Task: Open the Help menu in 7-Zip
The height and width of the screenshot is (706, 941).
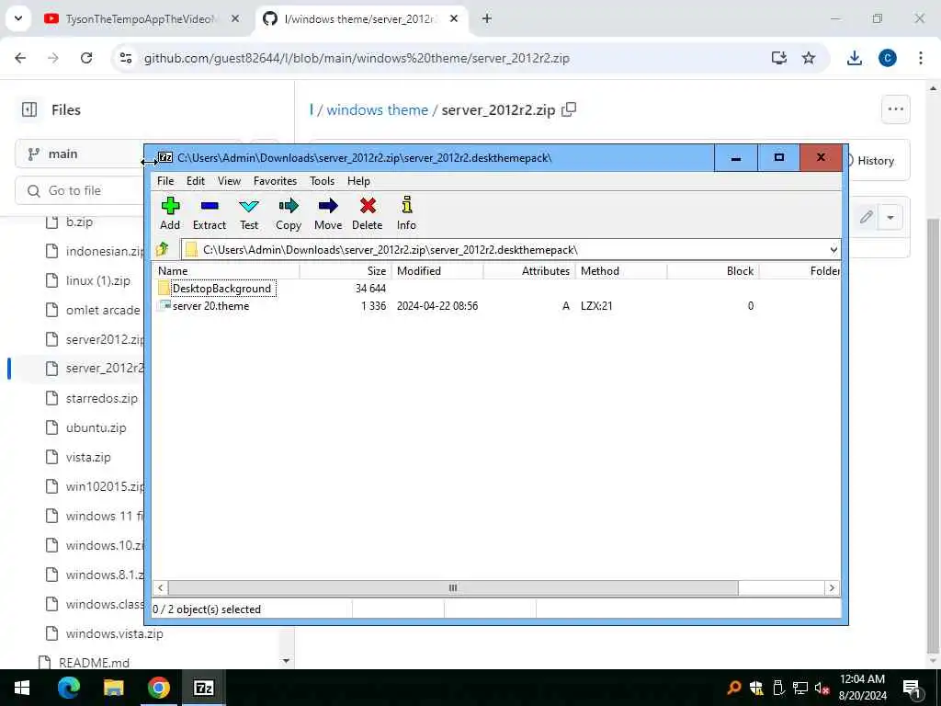Action: click(359, 181)
